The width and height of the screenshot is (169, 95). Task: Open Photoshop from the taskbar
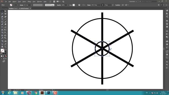49,93
